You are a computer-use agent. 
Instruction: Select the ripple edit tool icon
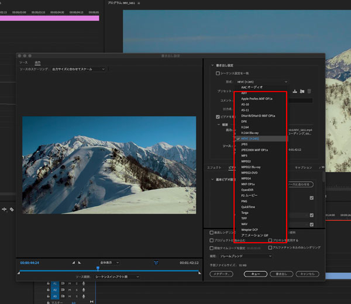point(4,209)
